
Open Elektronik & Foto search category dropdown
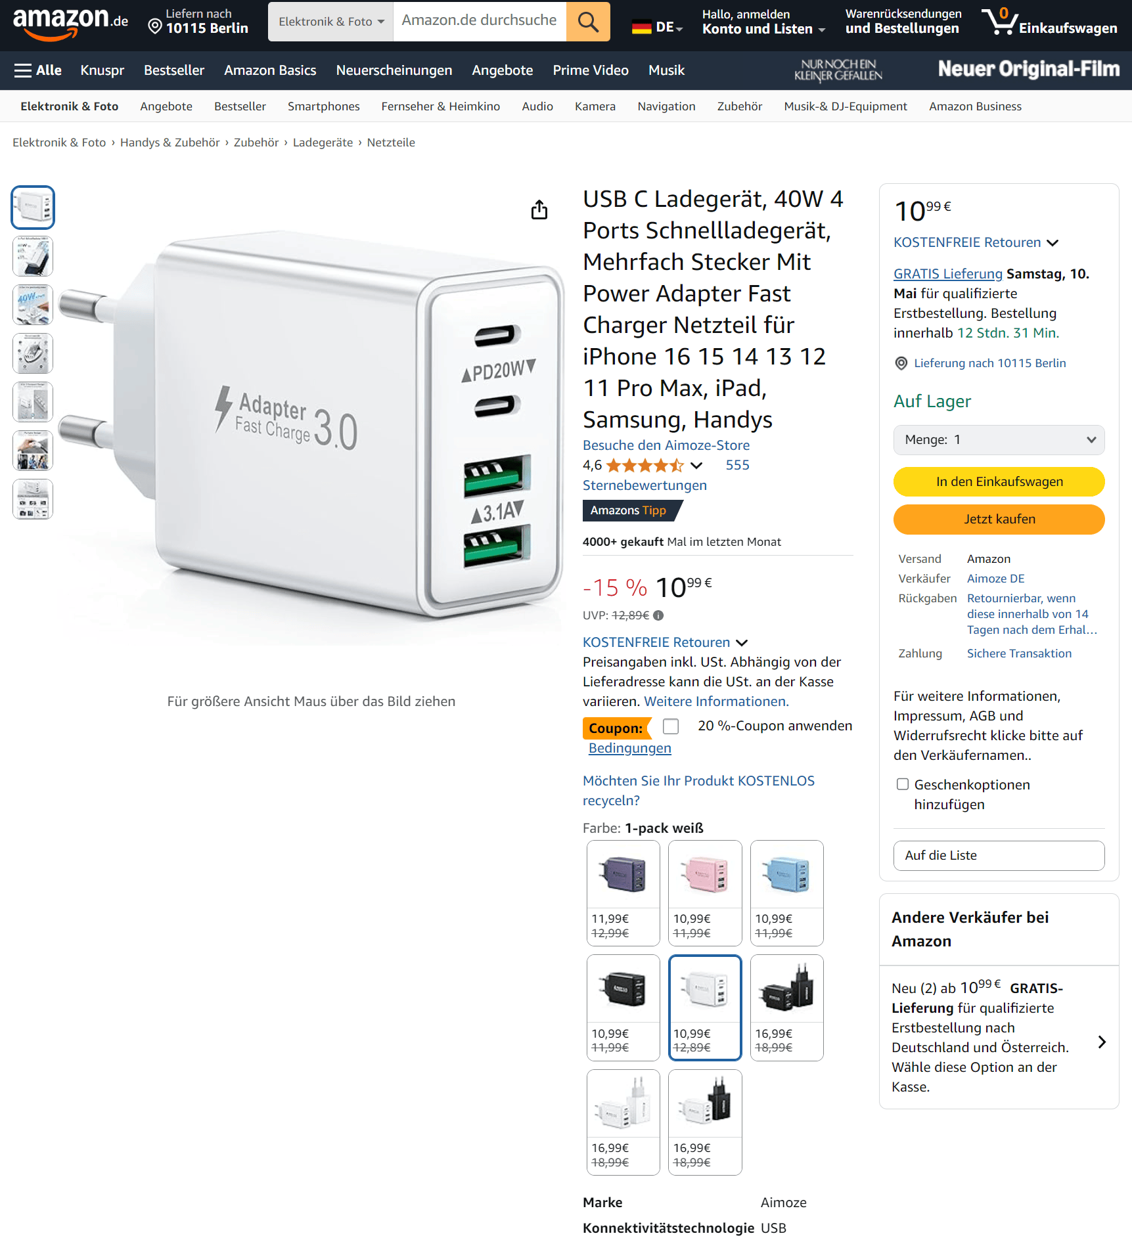(330, 22)
